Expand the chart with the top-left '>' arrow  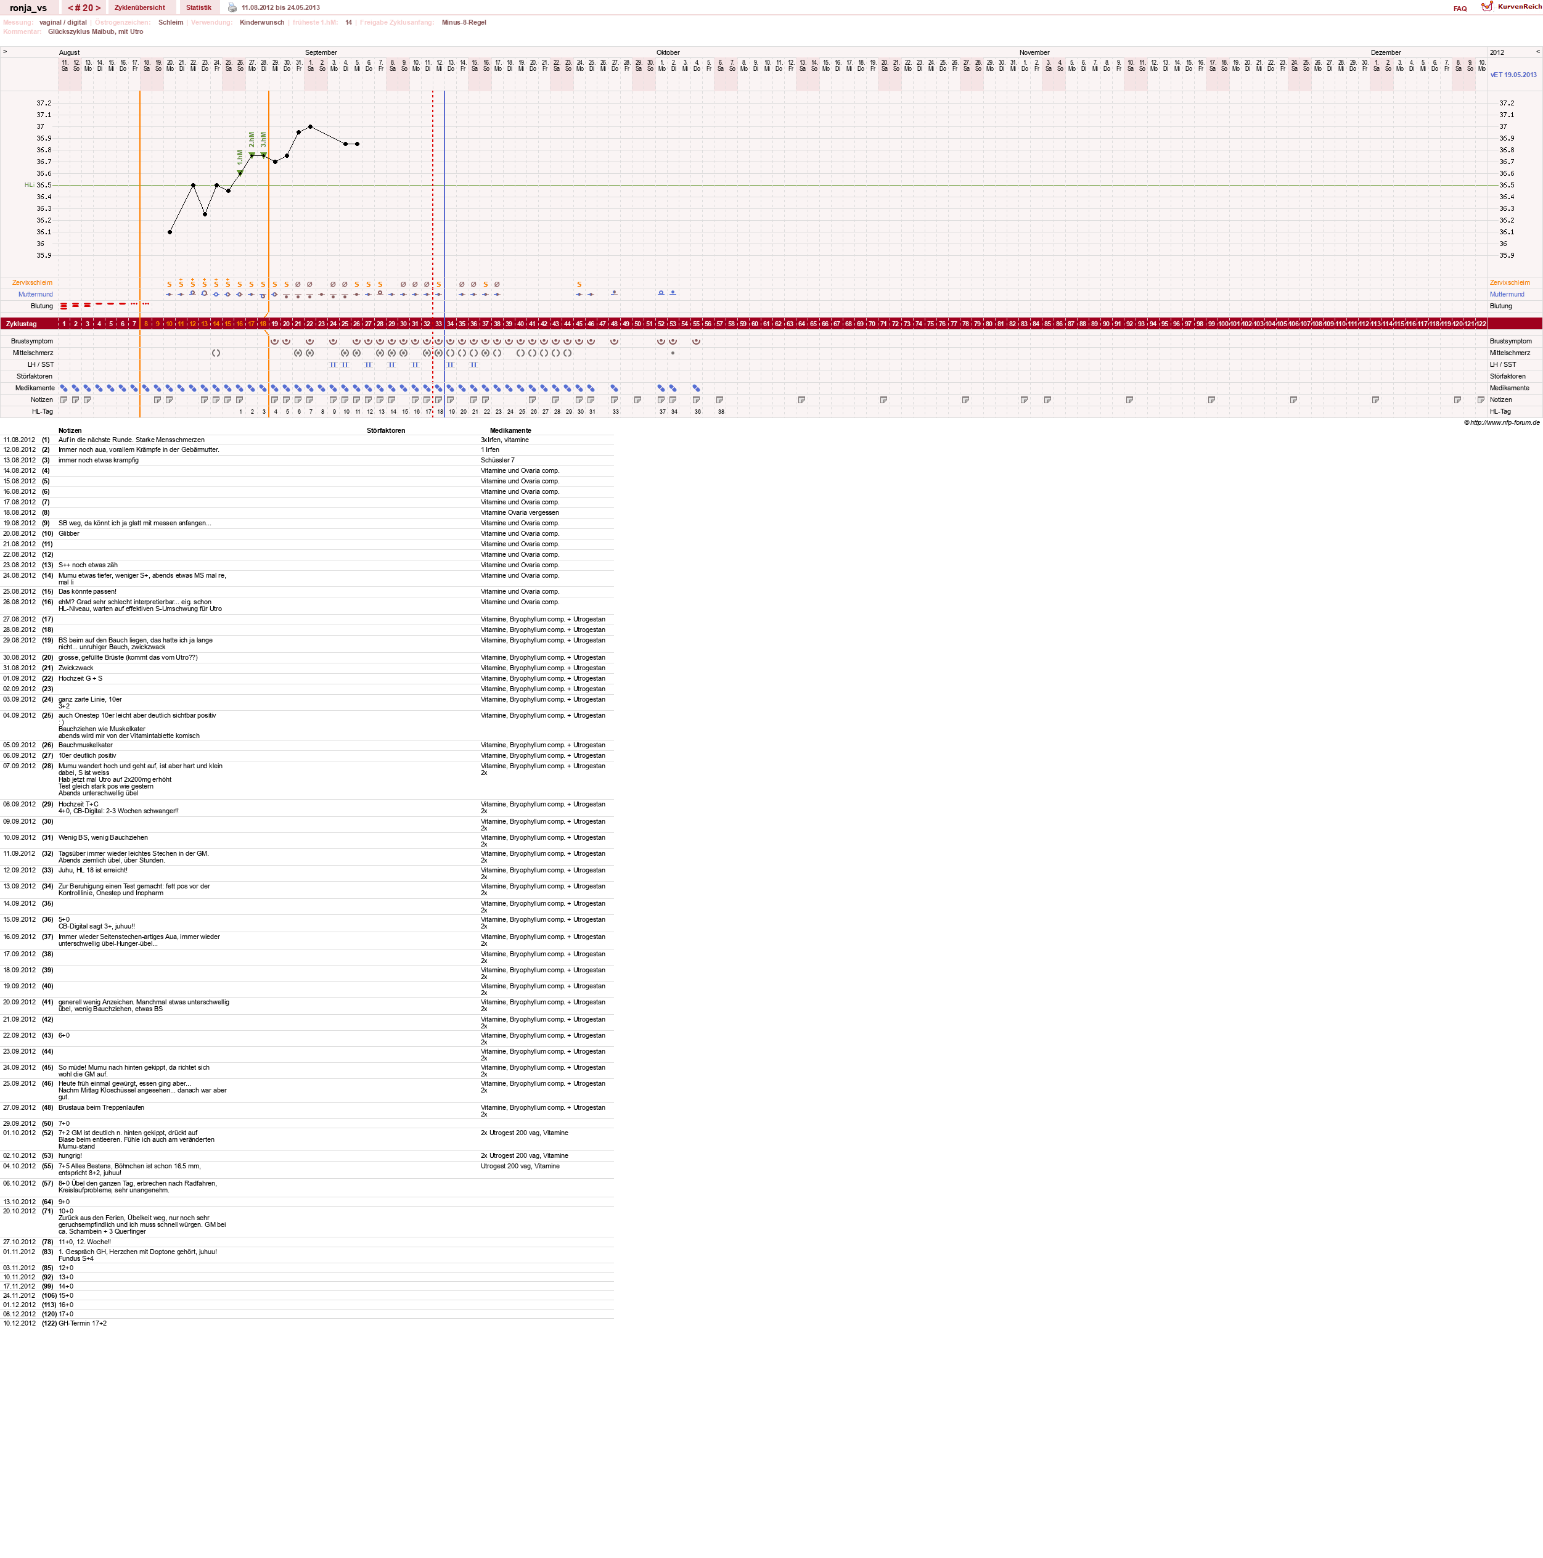click(5, 52)
